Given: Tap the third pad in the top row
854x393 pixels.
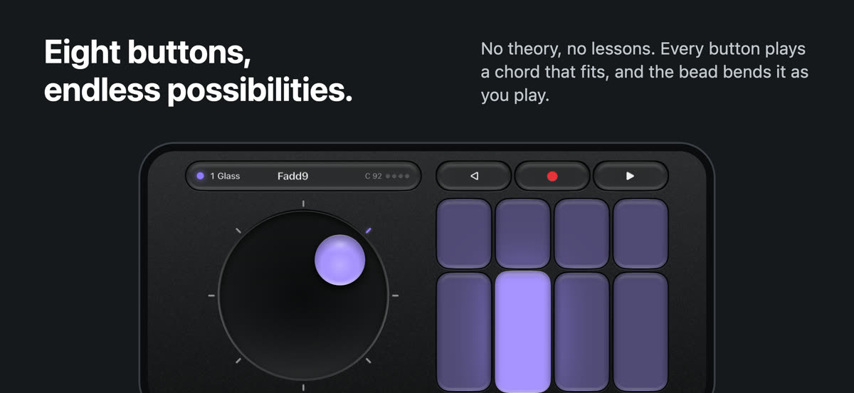Looking at the screenshot, I should coord(582,234).
